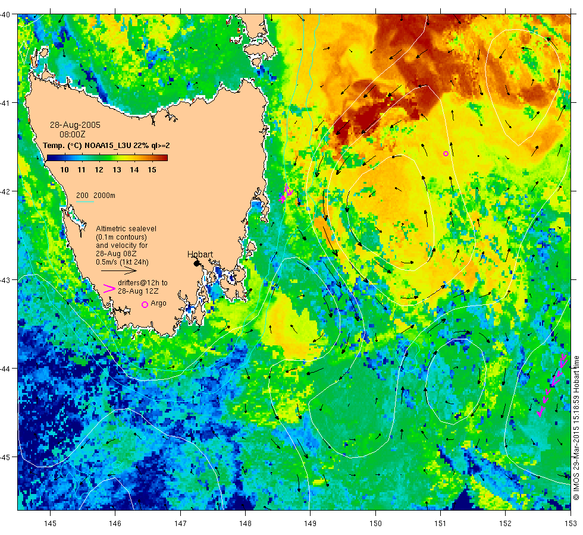Click the date text 28-Aug-2005
Viewport: 583px width, 535px height.
point(75,125)
